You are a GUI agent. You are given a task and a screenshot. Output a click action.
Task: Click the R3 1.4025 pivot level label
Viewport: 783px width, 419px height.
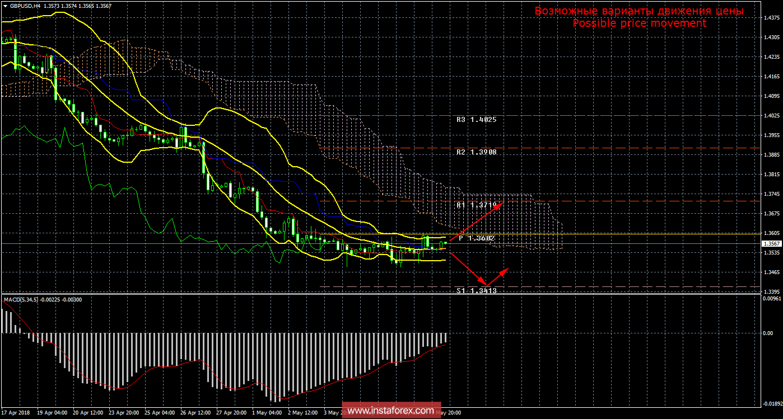[476, 120]
